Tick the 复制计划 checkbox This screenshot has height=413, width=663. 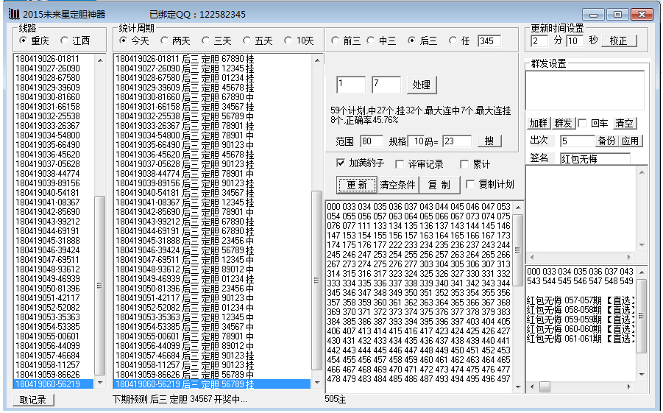click(470, 184)
